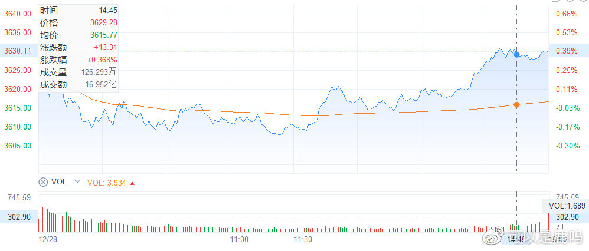Close the VOL indicator panel

42,182
